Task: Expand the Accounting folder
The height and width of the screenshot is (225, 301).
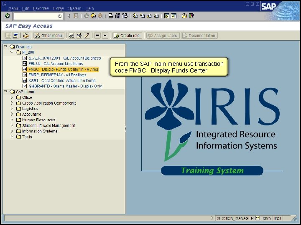Action: click(x=12, y=114)
